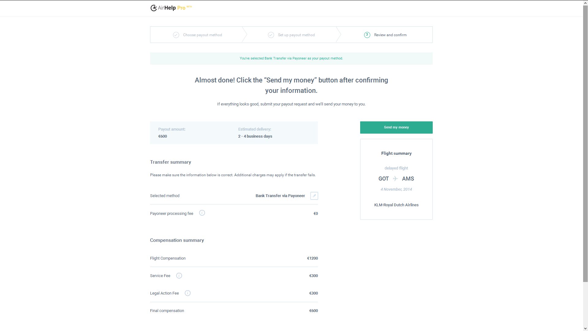This screenshot has height=331, width=588.
Task: Click the checkmark beside Choose payout method
Action: click(x=176, y=35)
